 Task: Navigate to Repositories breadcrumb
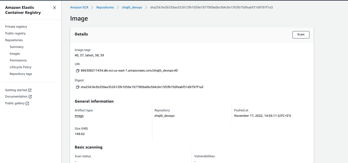pyautogui.click(x=105, y=7)
